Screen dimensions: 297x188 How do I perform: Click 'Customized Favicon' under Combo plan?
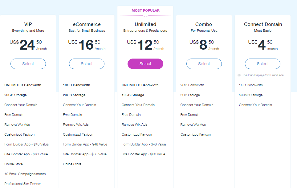195,134
